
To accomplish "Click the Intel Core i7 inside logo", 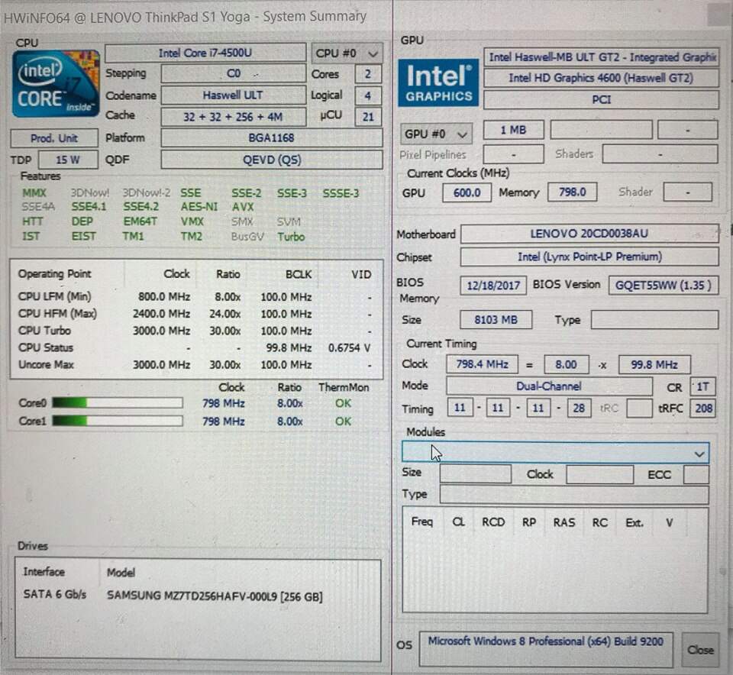I will click(x=56, y=84).
